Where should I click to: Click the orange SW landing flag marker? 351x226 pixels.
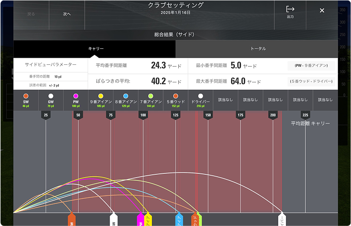tap(72, 219)
